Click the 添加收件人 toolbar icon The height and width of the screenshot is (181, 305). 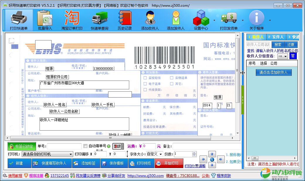point(150,20)
